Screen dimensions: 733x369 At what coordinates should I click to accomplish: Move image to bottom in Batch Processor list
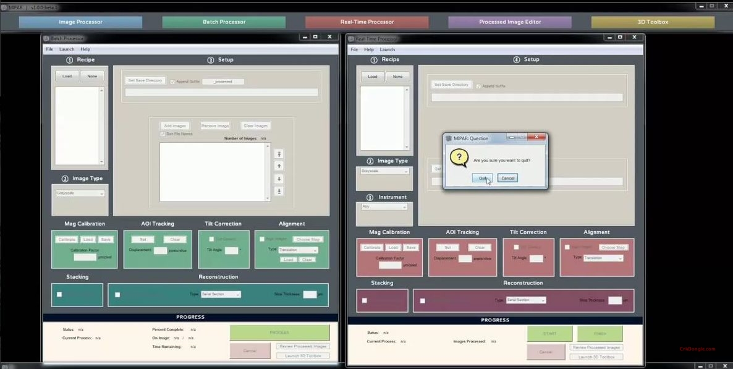coord(279,191)
